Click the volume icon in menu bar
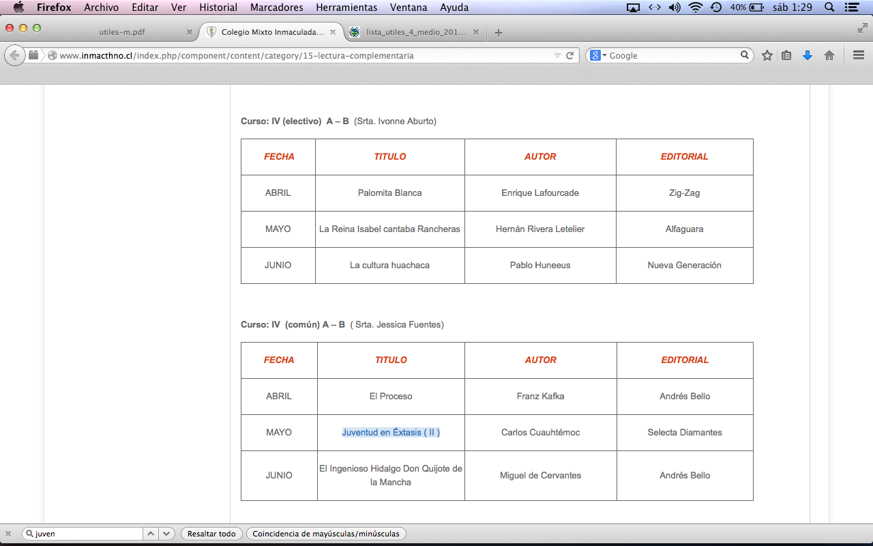Viewport: 873px width, 546px height. [x=675, y=8]
